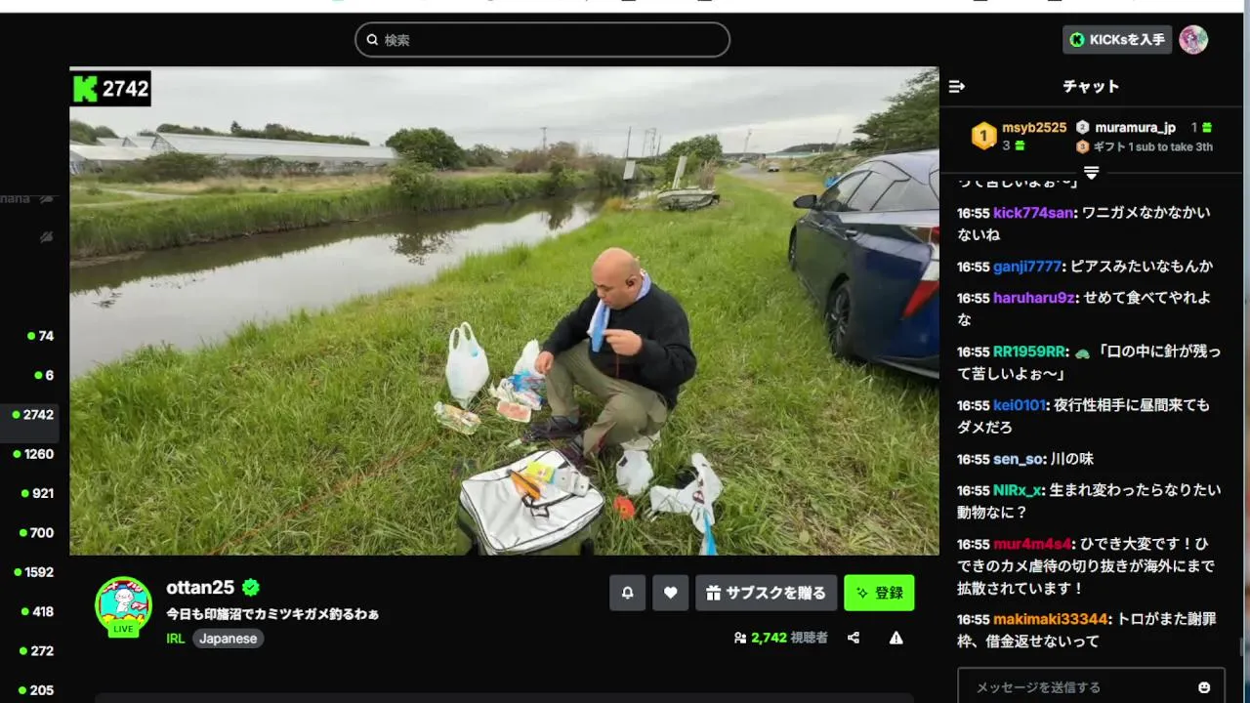Image resolution: width=1250 pixels, height=703 pixels.
Task: Select the IRL category link
Action: tap(176, 639)
